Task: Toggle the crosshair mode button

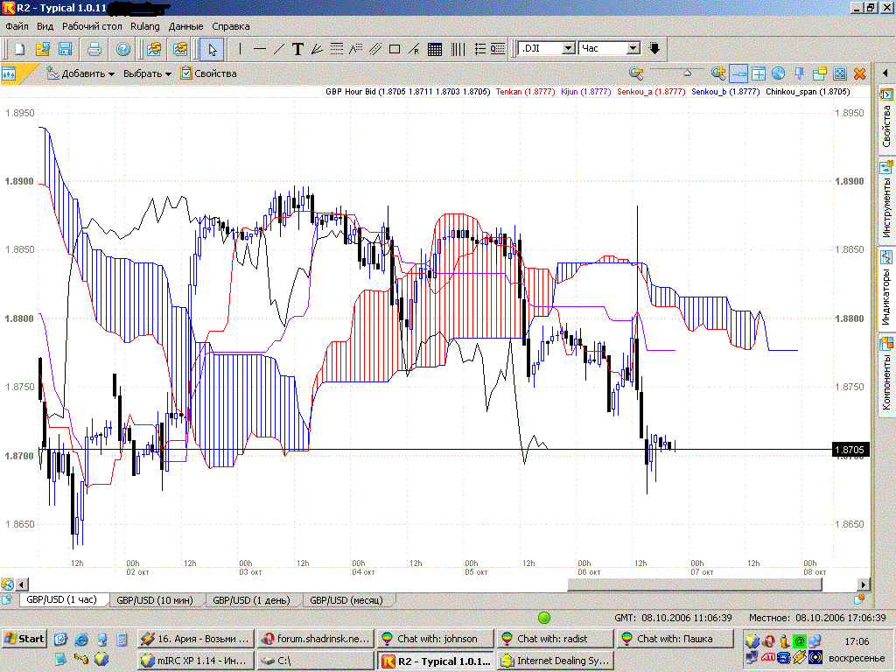Action: coord(759,73)
